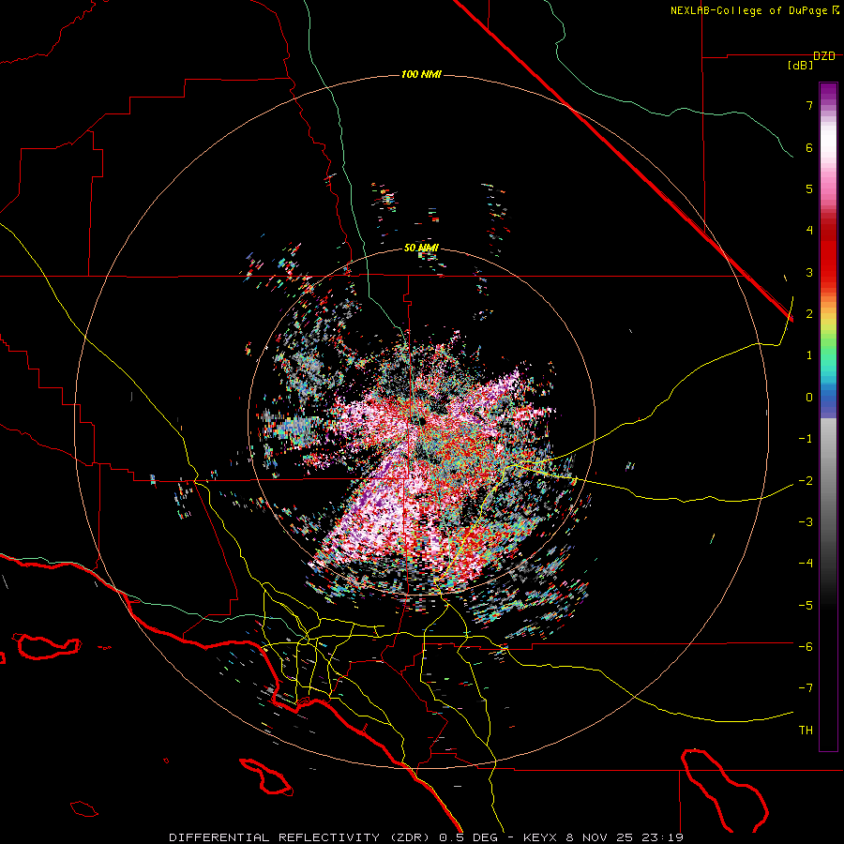Click scale value 7 on the legend

pyautogui.click(x=809, y=105)
